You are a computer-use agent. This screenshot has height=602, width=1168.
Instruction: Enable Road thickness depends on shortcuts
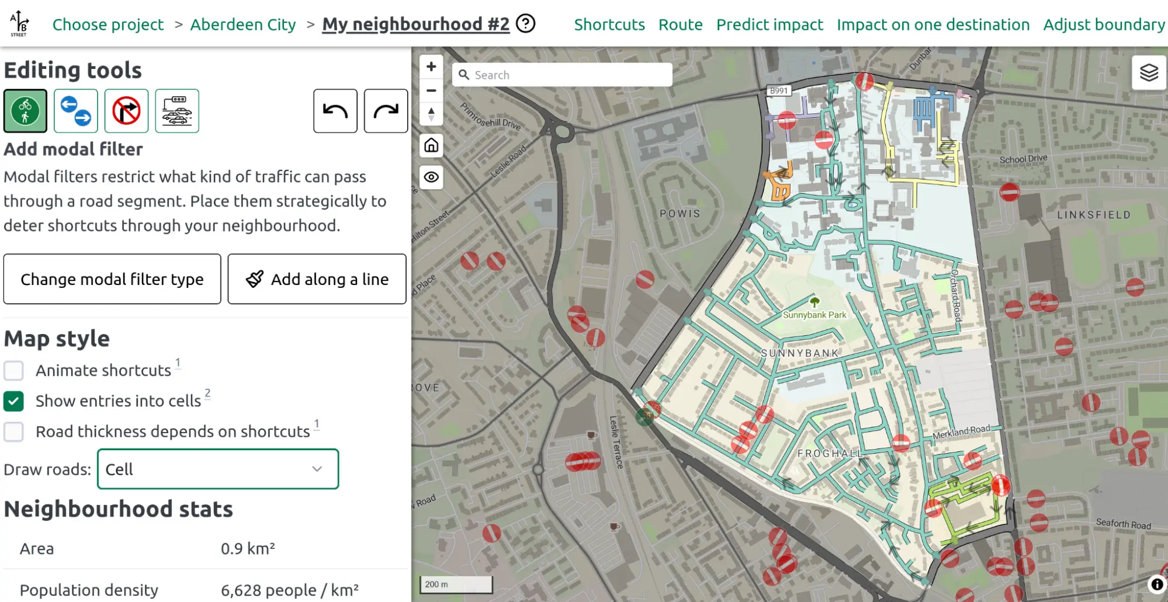click(13, 432)
